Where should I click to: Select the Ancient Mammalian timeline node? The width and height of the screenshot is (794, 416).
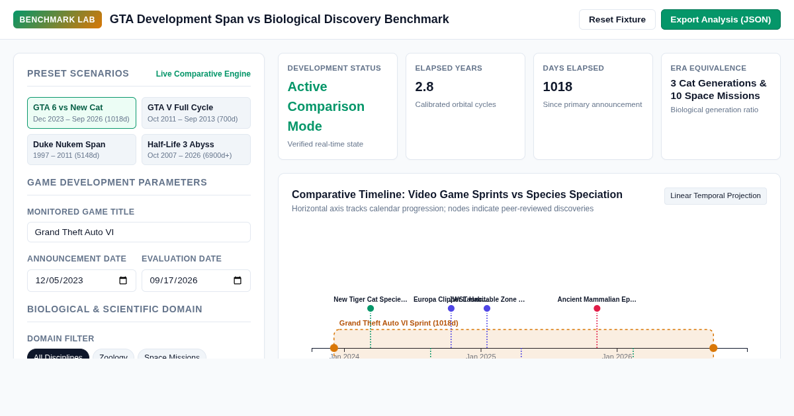[x=597, y=308]
